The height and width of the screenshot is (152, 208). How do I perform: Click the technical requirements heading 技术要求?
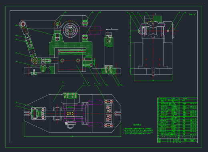click(137, 125)
